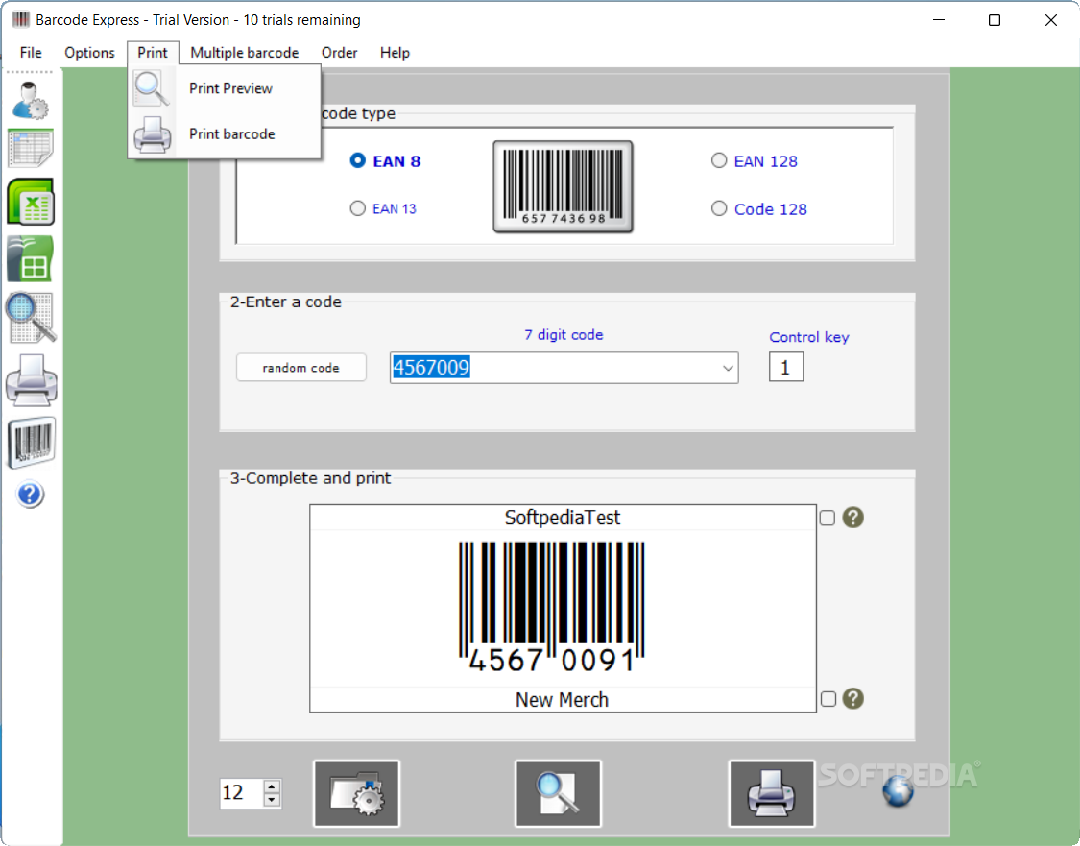Click the New Merch footer text on the label

tap(562, 700)
